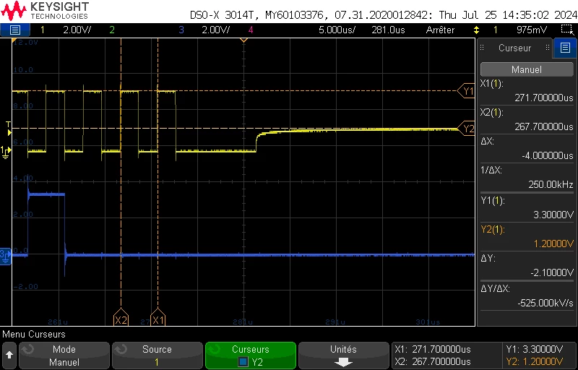Select X2(1) value 267.700000us in panel
The image size is (578, 370).
(544, 126)
